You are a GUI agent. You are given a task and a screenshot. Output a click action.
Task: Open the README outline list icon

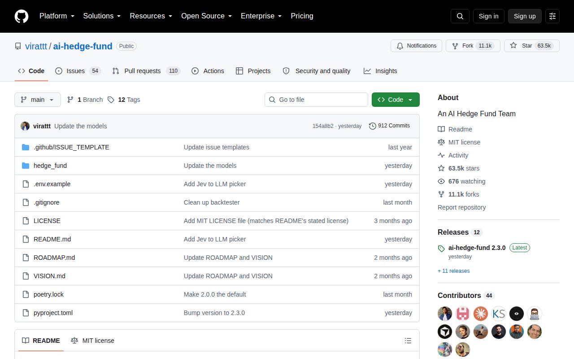[408, 341]
